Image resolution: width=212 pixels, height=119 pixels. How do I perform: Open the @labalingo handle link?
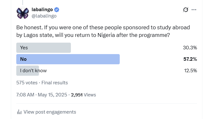44,16
